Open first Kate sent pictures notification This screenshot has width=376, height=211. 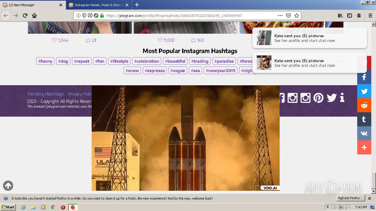click(x=310, y=38)
